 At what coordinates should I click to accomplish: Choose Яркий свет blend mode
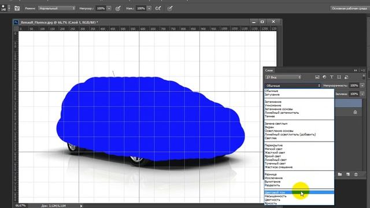point(299,156)
